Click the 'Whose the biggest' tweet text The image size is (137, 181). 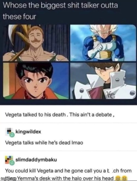click(60, 11)
